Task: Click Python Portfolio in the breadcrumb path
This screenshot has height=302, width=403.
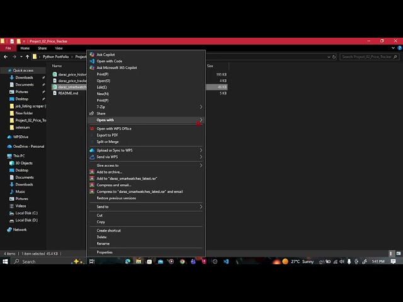Action: click(56, 57)
